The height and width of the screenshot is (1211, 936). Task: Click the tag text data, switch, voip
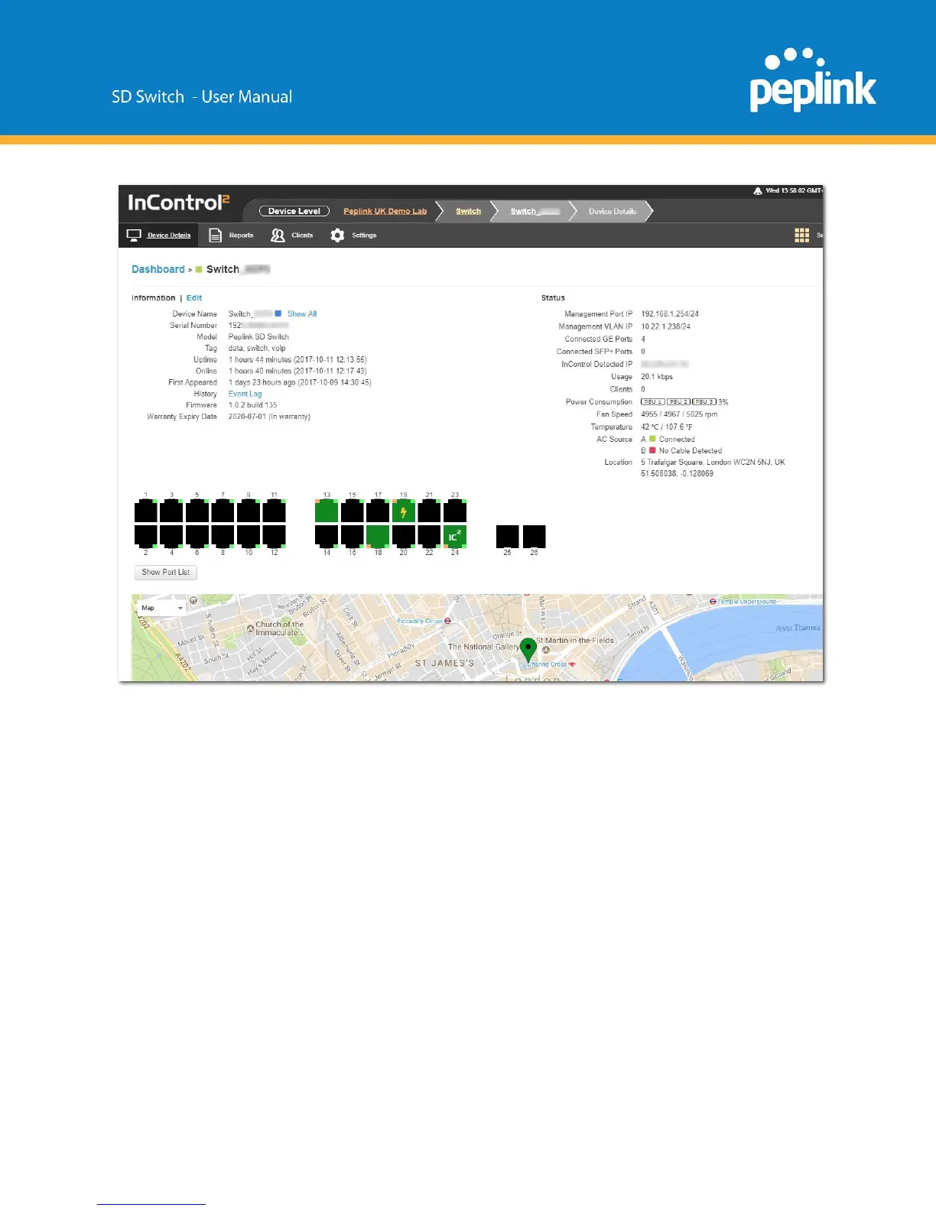(257, 348)
